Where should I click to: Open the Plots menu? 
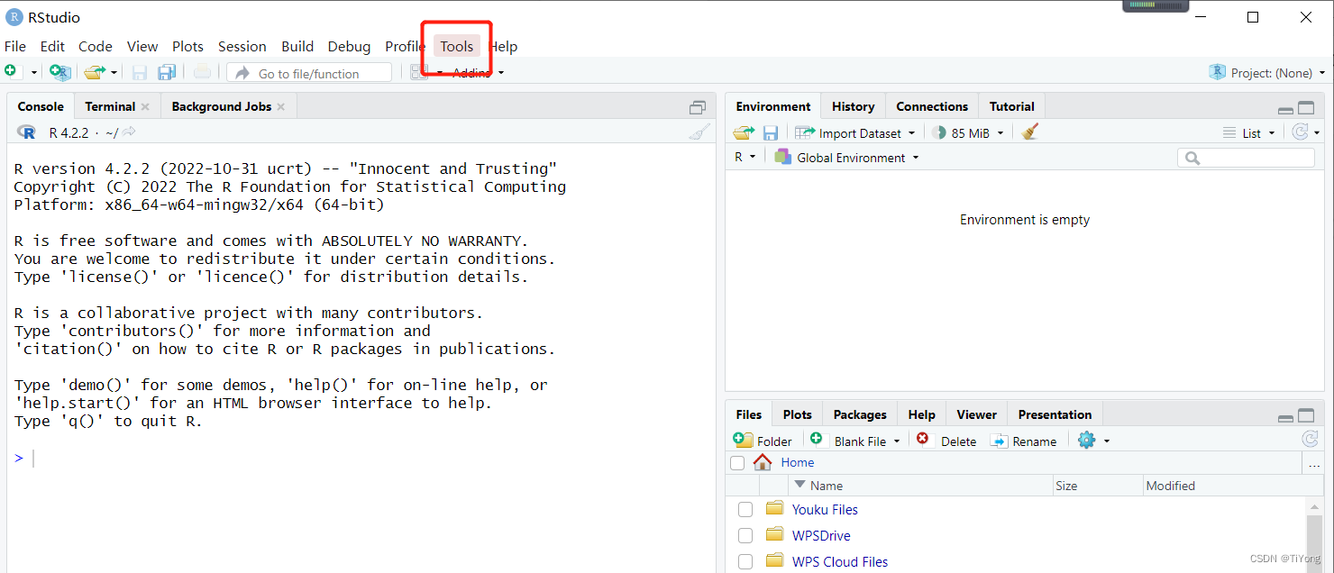coord(187,46)
